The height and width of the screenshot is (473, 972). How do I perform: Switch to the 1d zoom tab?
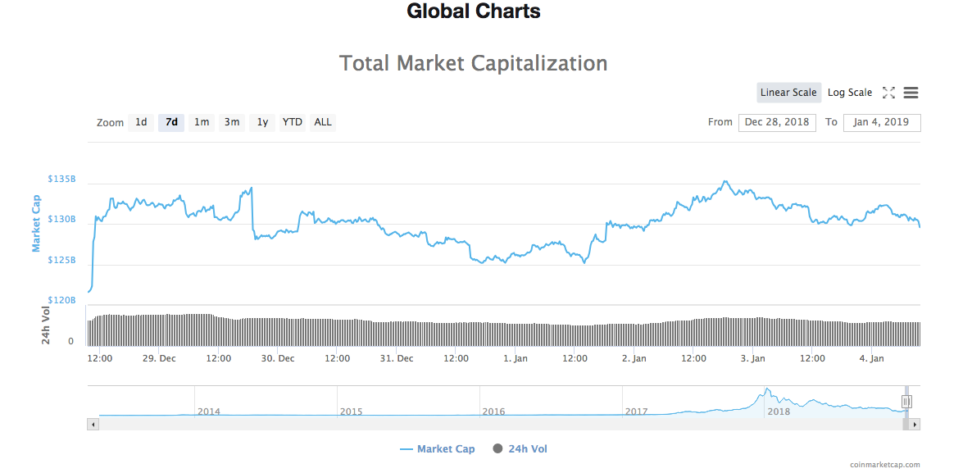pyautogui.click(x=141, y=121)
